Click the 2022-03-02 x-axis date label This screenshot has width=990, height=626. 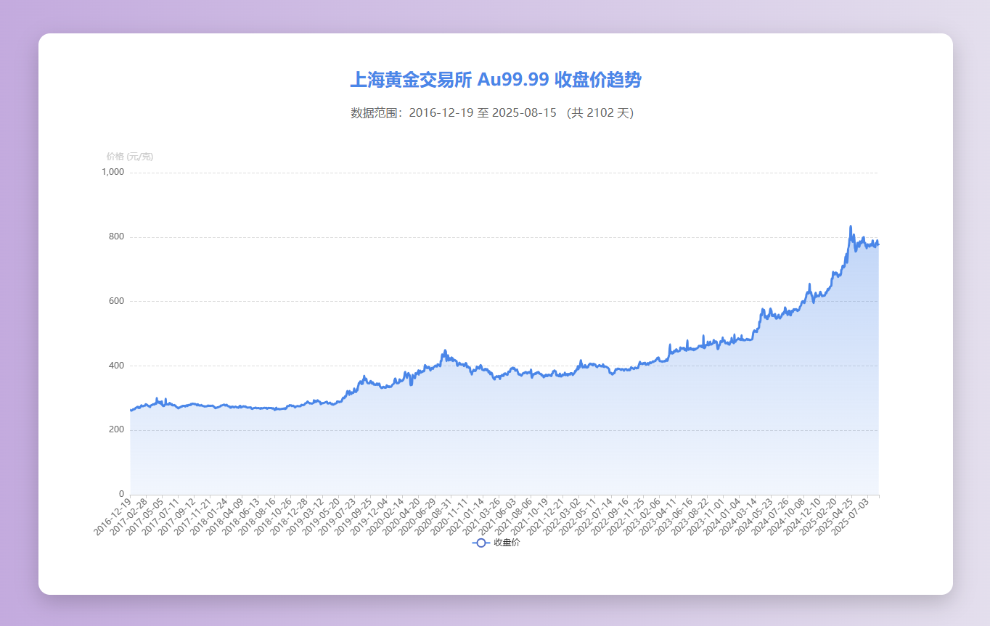point(561,516)
